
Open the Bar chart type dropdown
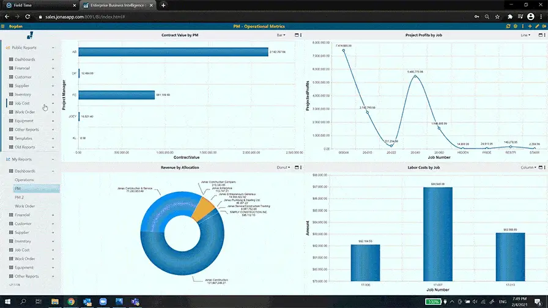tap(281, 35)
